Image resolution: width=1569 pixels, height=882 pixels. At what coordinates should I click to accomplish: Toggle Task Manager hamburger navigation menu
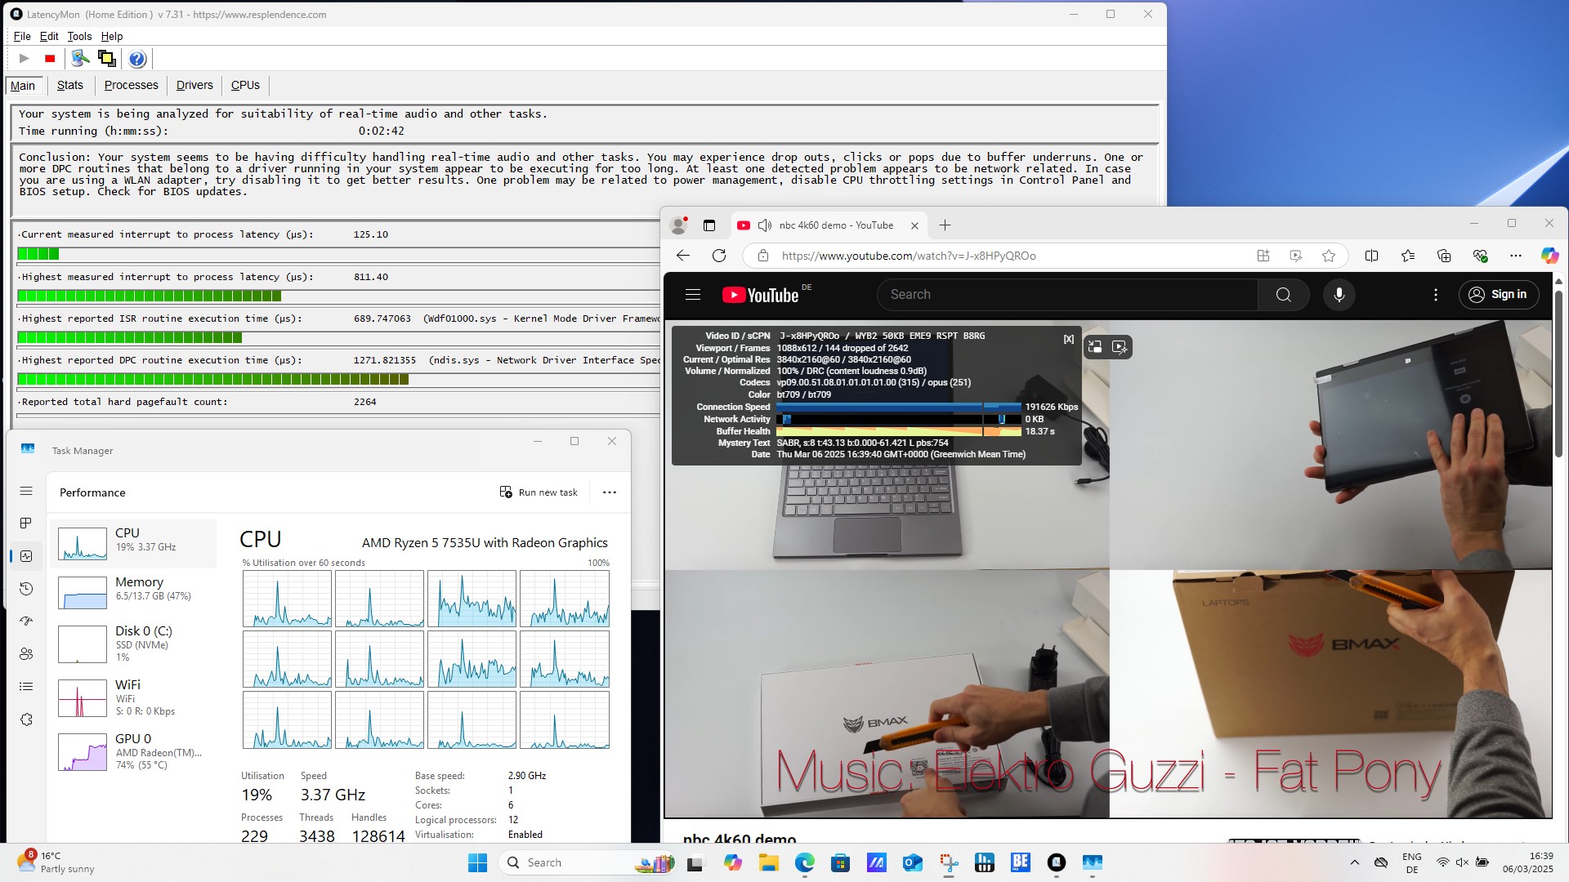click(26, 491)
